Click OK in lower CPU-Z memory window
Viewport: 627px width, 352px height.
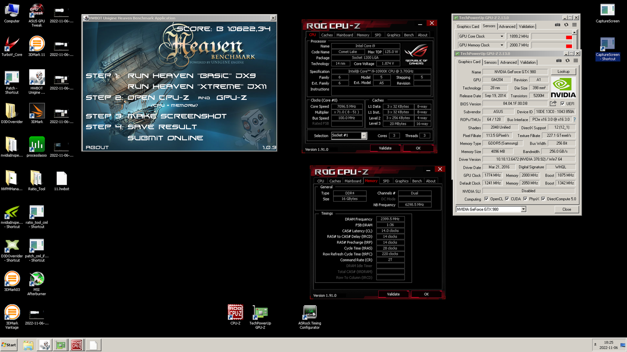coord(426,294)
